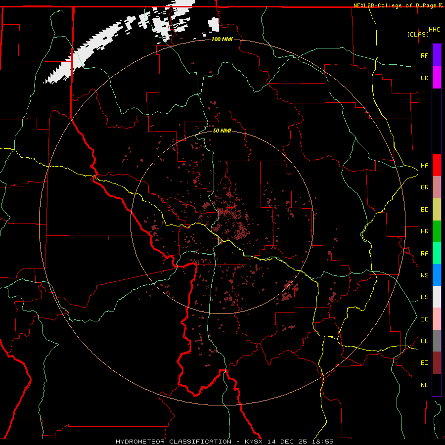The image size is (445, 445).
Task: Click the BD legend label
Action: (425, 210)
